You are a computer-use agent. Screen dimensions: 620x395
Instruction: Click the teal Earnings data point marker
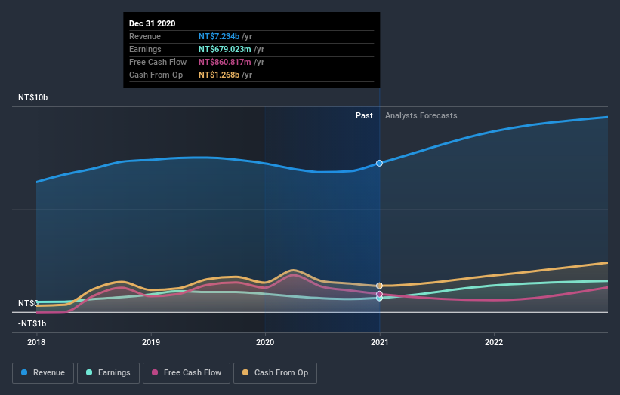[x=379, y=299]
